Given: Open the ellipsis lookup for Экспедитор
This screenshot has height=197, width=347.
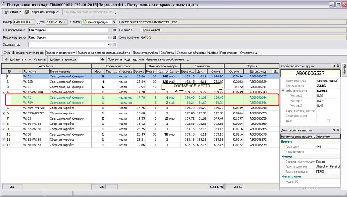Looking at the screenshot, I should tap(110, 44).
